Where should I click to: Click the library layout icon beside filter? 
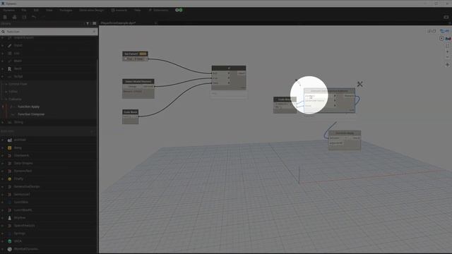coord(94,23)
